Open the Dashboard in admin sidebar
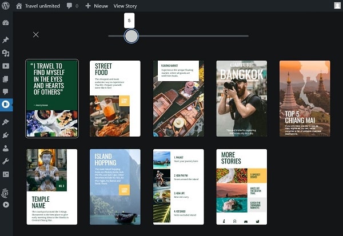Screen dimensions: 343x236 pyautogui.click(x=6, y=23)
